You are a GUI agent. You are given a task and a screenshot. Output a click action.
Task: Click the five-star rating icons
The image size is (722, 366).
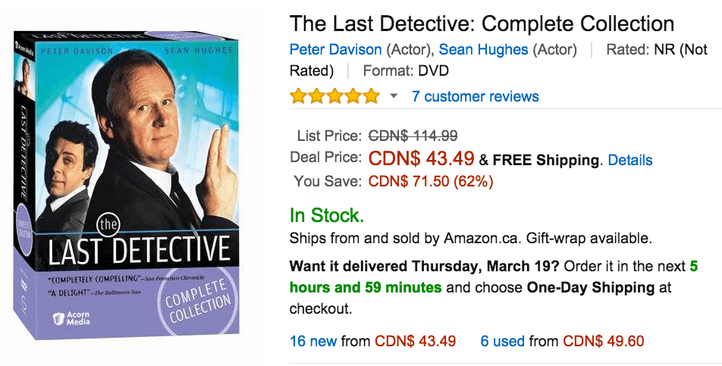(x=334, y=96)
